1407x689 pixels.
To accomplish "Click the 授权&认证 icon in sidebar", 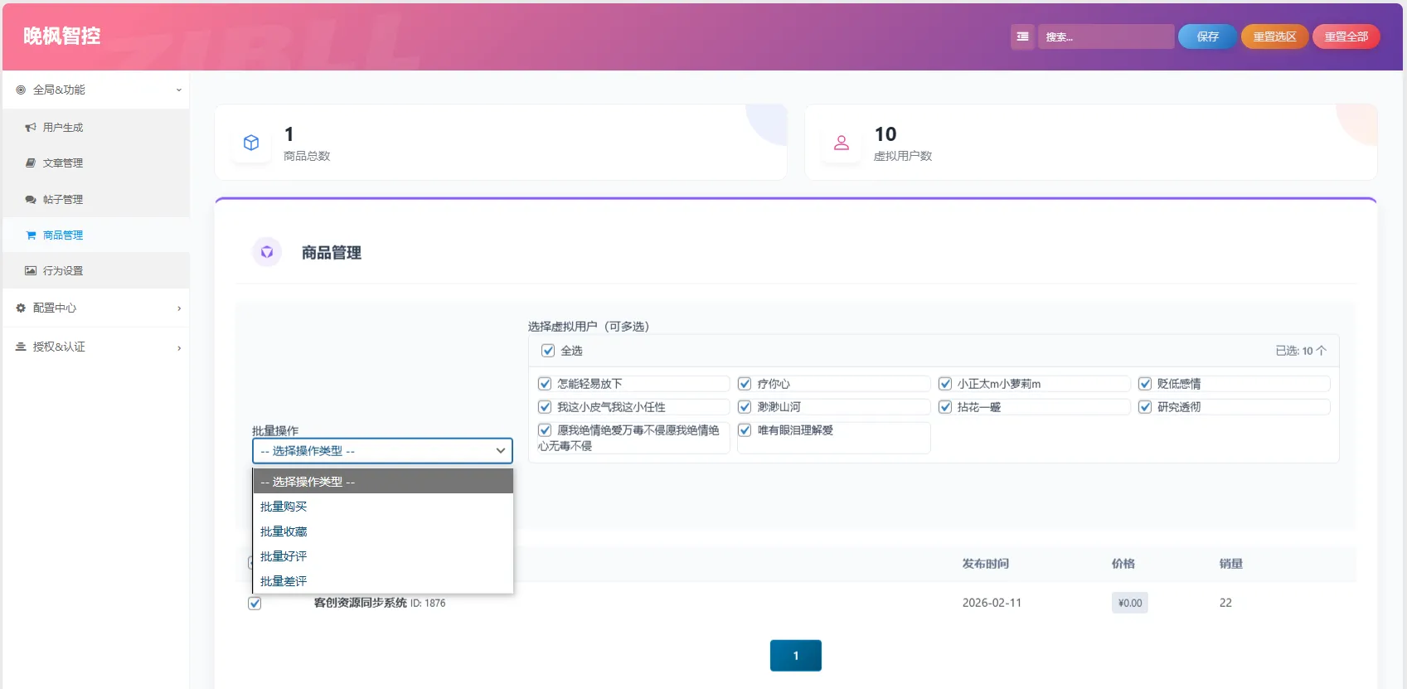I will tap(21, 347).
